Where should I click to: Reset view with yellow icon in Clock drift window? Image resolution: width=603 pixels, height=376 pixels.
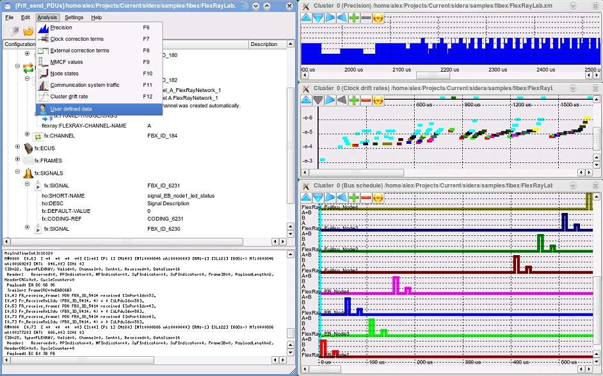[378, 100]
